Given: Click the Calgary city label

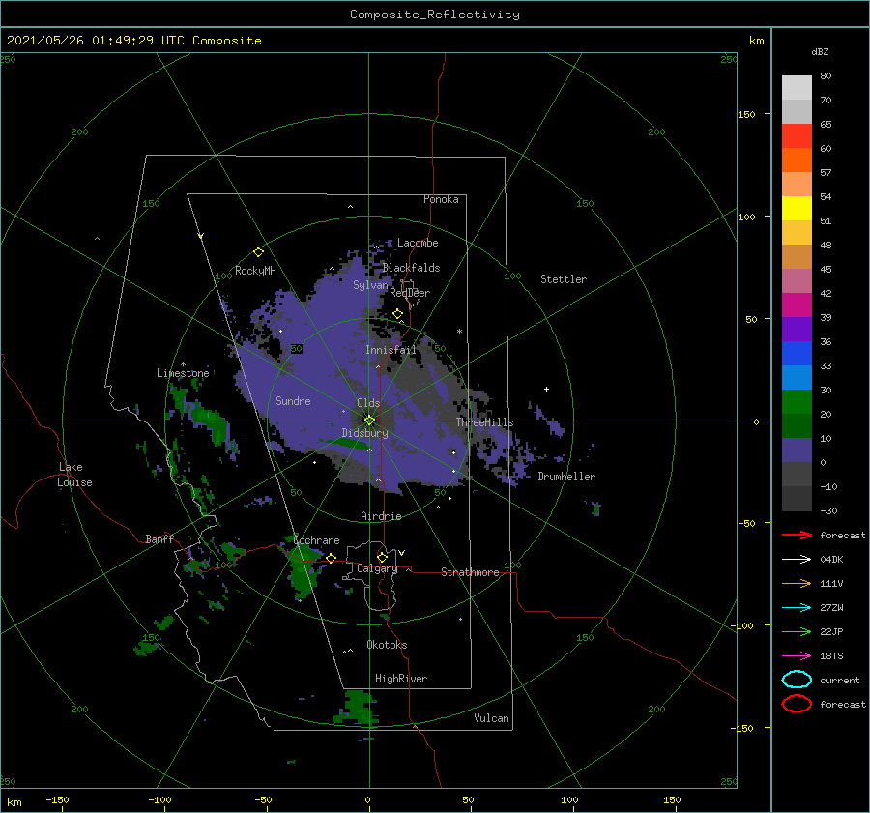Looking at the screenshot, I should pos(377,568).
